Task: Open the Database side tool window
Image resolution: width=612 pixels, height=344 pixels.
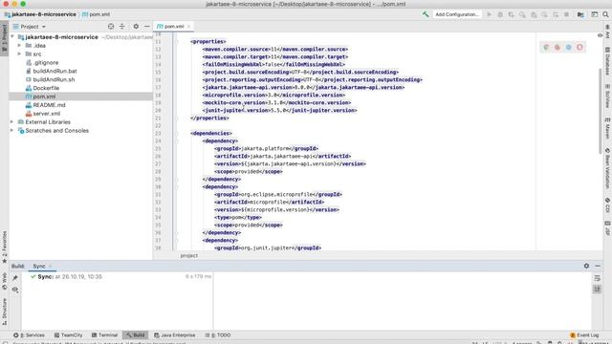Action: click(608, 61)
